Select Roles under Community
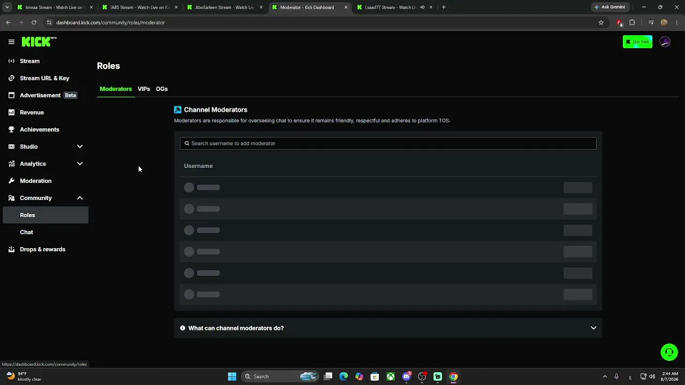Viewport: 685px width, 385px height. coord(45,215)
